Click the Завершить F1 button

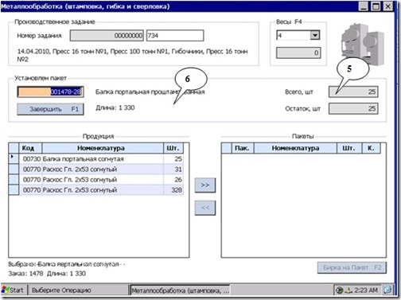(50, 109)
